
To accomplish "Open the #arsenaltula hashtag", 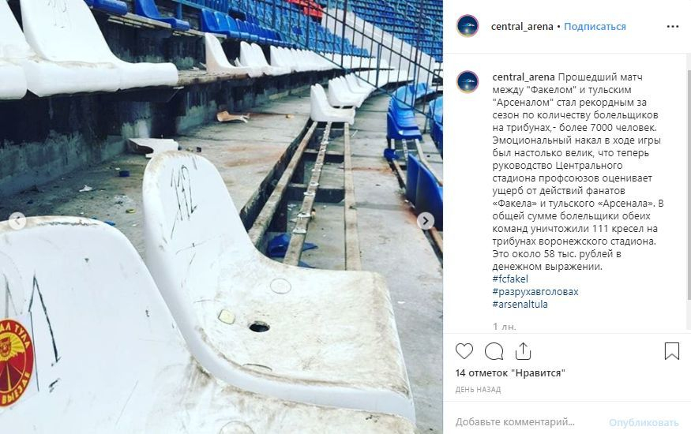I will click(520, 304).
